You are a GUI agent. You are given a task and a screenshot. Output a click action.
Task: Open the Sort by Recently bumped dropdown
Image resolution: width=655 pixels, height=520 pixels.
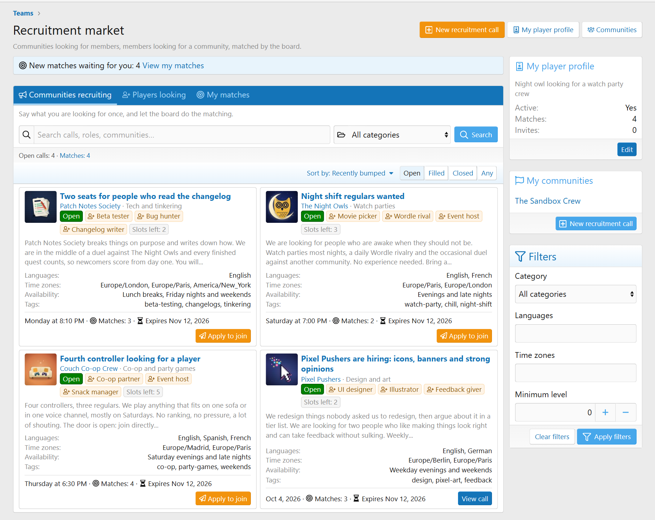(x=350, y=173)
